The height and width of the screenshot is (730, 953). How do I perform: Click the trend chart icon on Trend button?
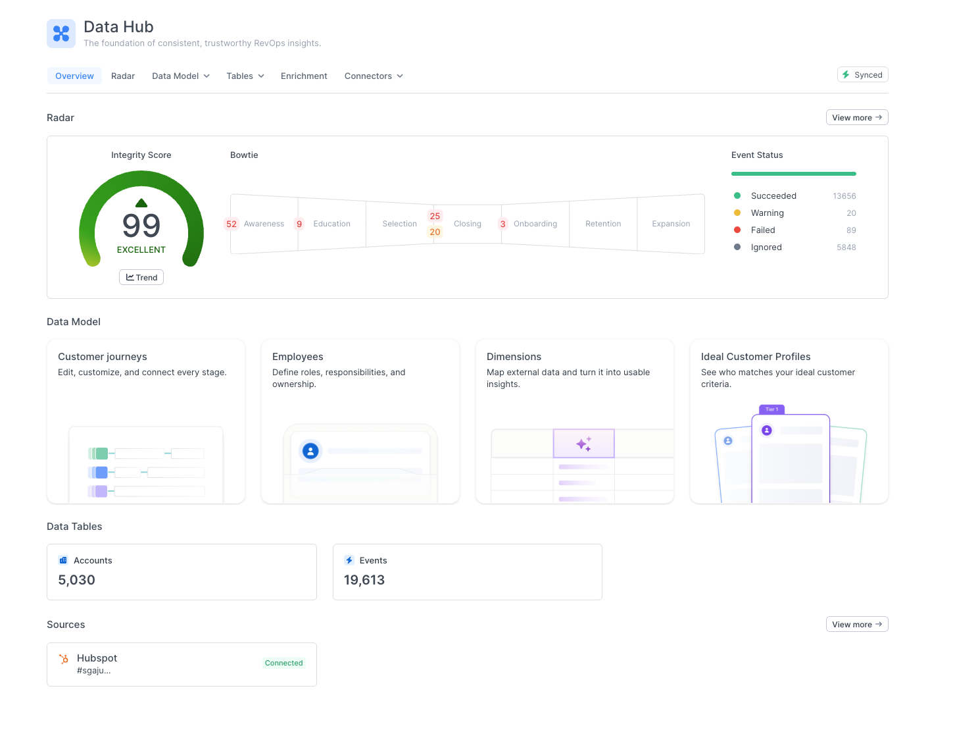pos(130,278)
